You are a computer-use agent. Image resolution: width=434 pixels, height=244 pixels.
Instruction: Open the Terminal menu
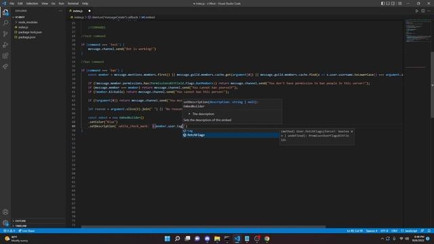click(x=73, y=3)
